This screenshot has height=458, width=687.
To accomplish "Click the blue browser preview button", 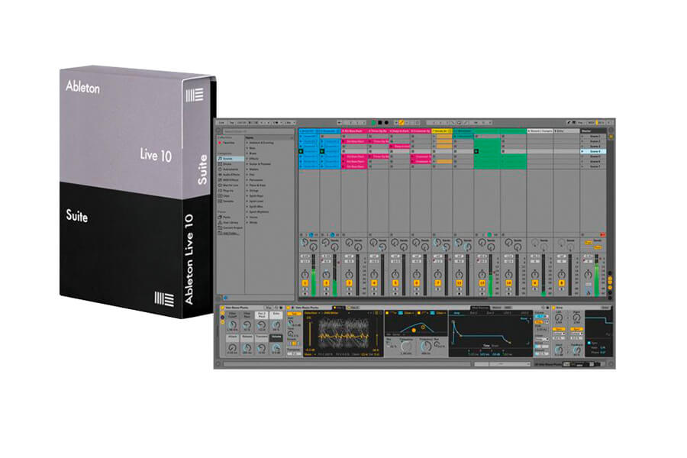I will point(226,298).
